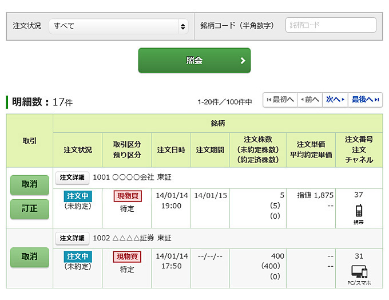Select the text 1002 △△△△証券 東証

(132, 238)
